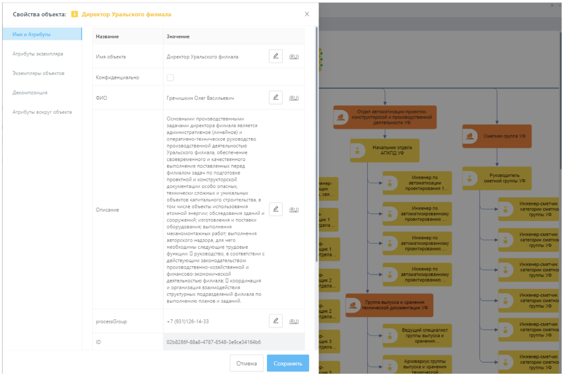Screen dimensions: 566x379
Task: Open Экземпляры объектов section
Action: click(38, 73)
